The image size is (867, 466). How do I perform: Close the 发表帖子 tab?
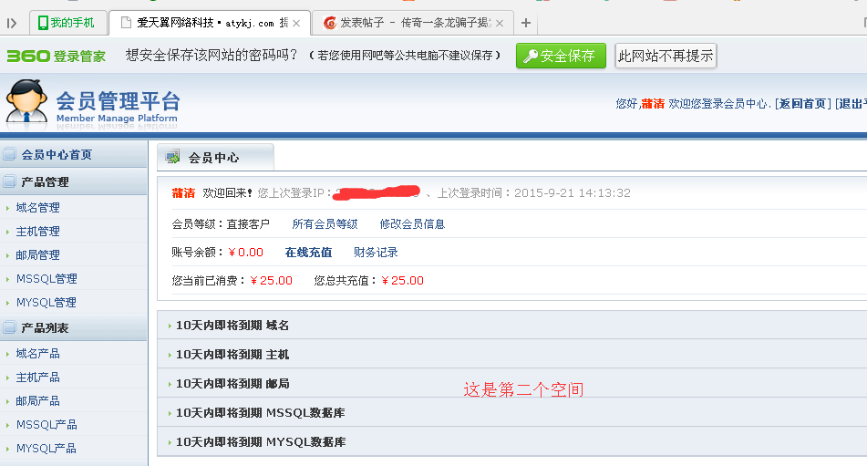tap(500, 23)
